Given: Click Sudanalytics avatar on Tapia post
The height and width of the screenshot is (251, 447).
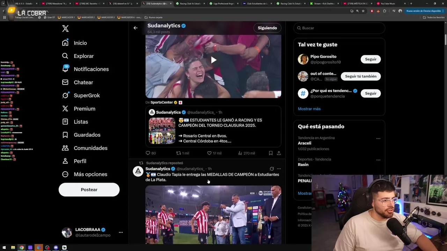Looking at the screenshot, I should pos(138,171).
